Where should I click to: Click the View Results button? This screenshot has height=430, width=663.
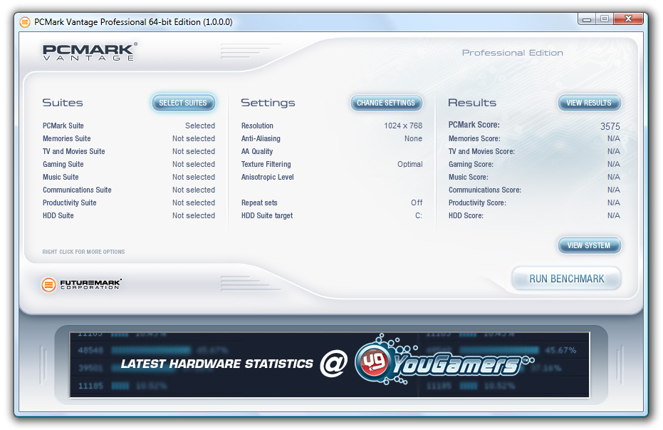point(588,103)
